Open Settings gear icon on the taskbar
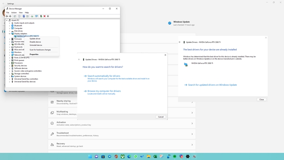284x160 pixels. tap(188, 156)
